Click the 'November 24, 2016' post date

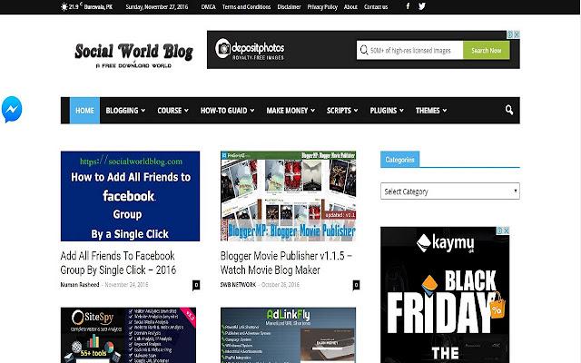click(x=126, y=284)
